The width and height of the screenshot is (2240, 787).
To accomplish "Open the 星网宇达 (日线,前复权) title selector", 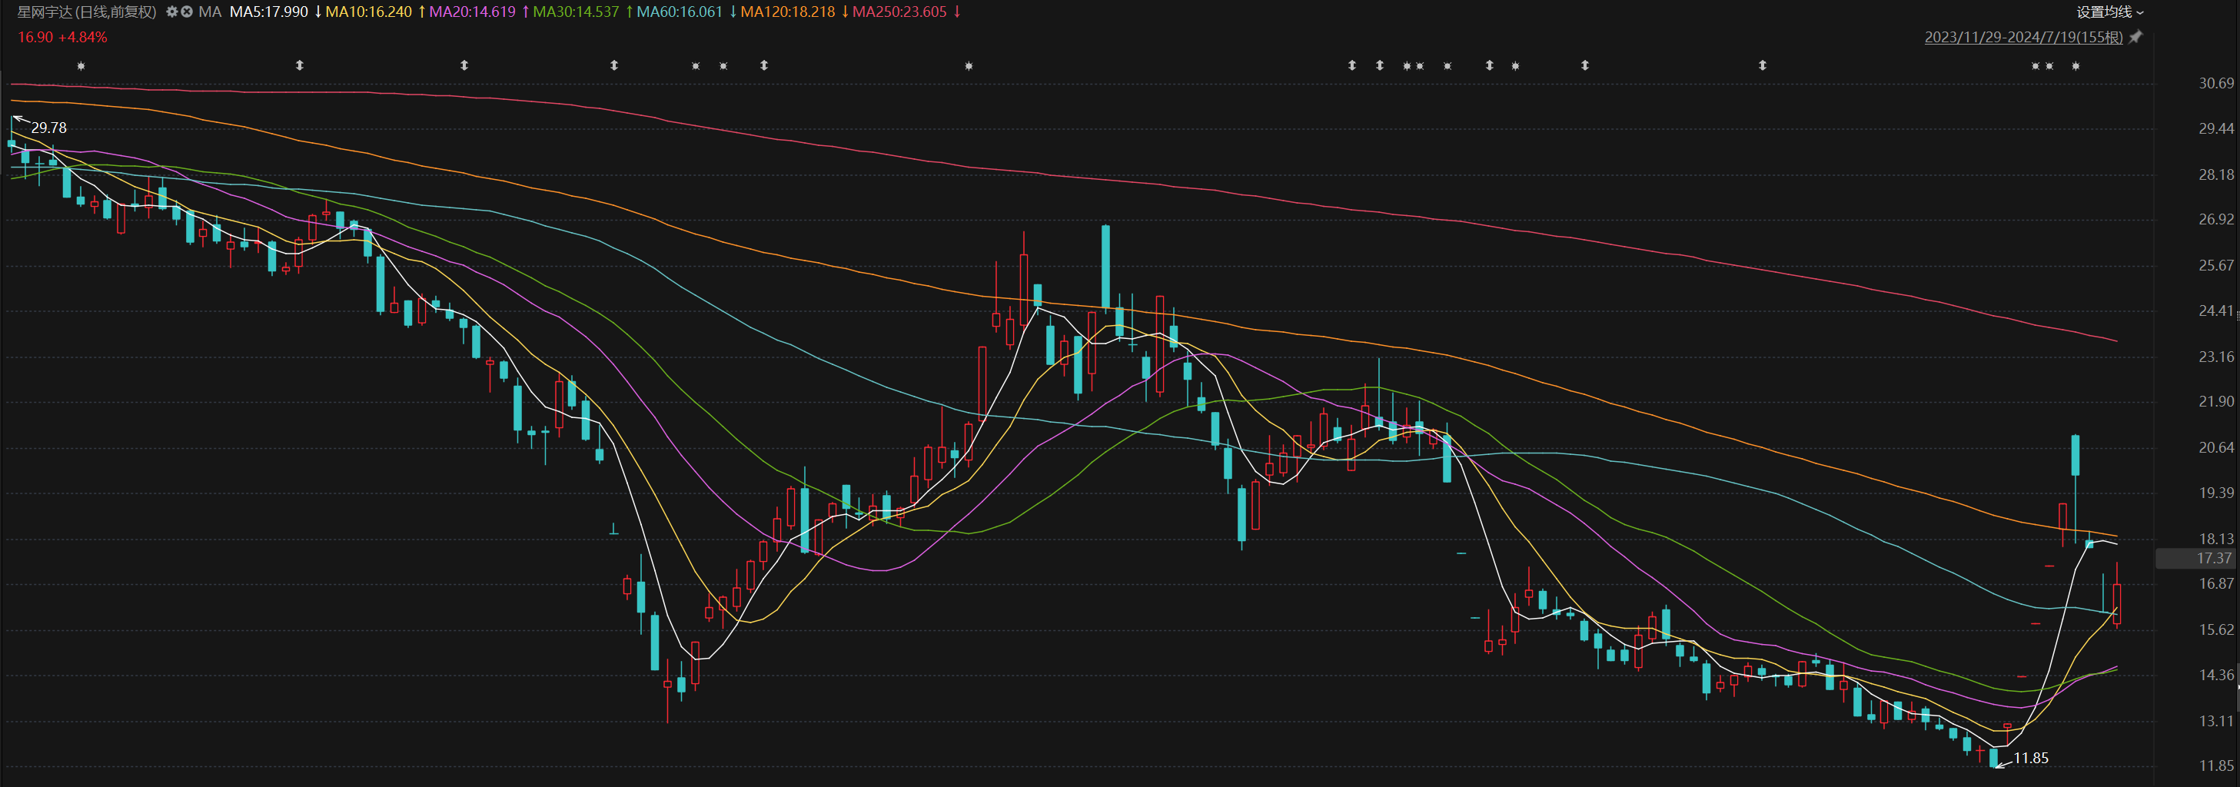I will point(87,12).
